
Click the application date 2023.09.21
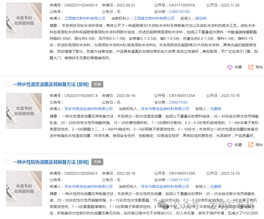pos(126,5)
